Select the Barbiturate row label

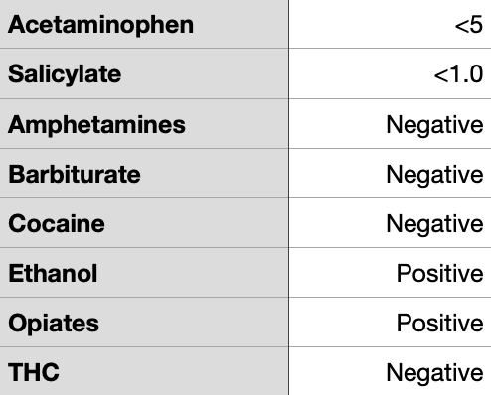tap(75, 174)
